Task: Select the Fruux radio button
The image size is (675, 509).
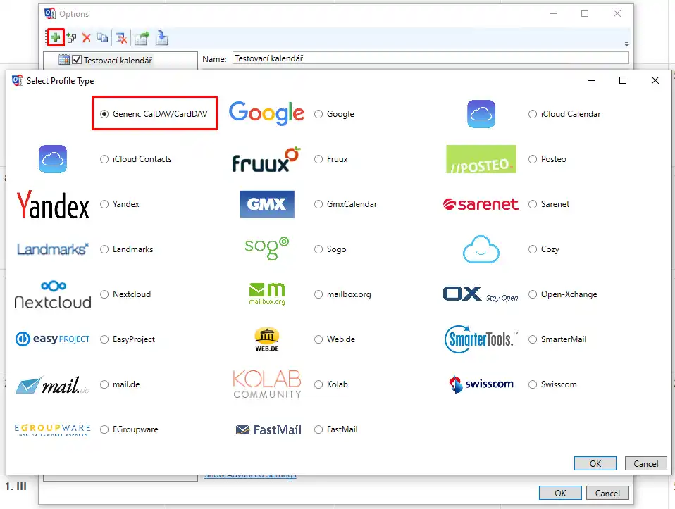Action: (318, 159)
